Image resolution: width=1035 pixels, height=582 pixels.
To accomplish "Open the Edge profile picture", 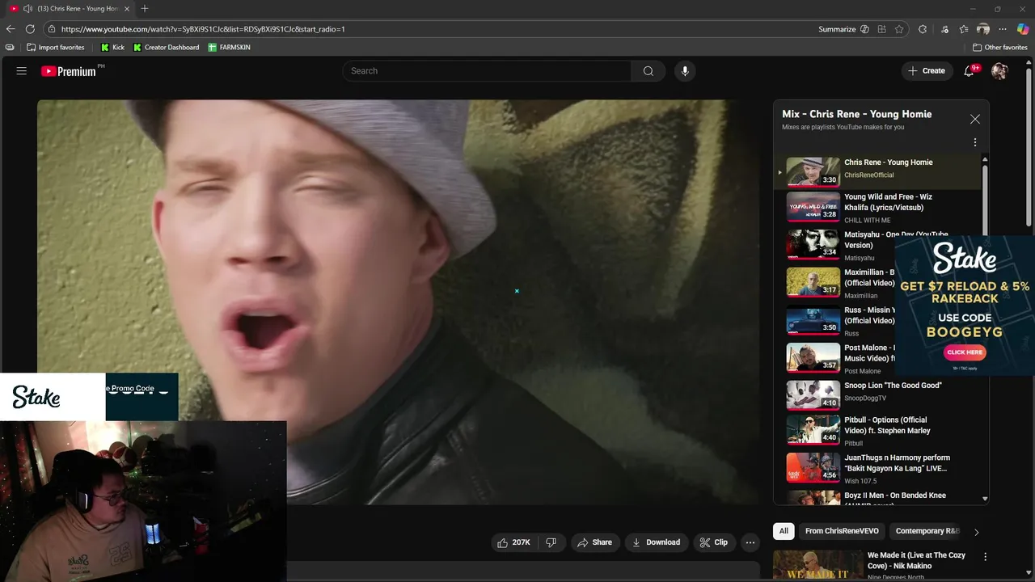I will (x=983, y=29).
